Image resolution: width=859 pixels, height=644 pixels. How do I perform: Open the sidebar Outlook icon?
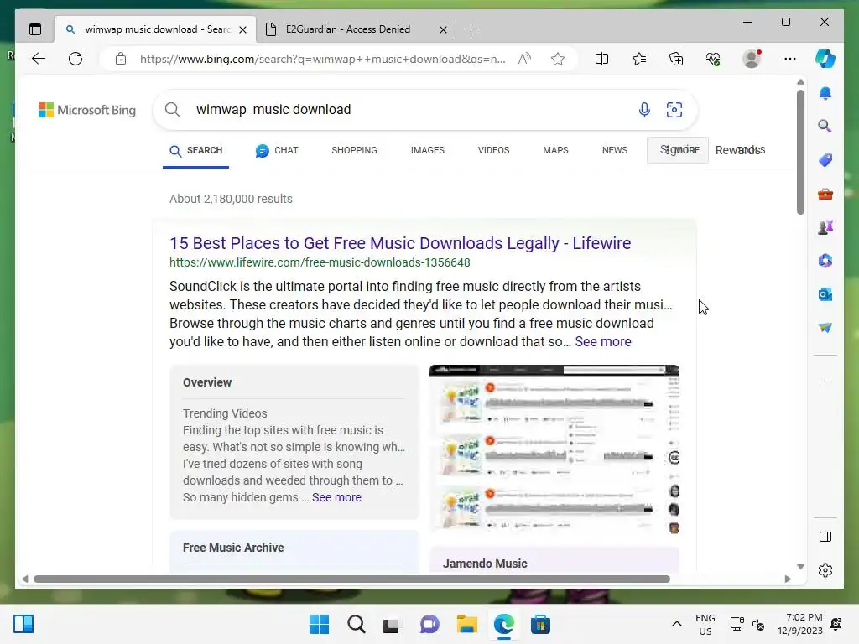point(825,294)
